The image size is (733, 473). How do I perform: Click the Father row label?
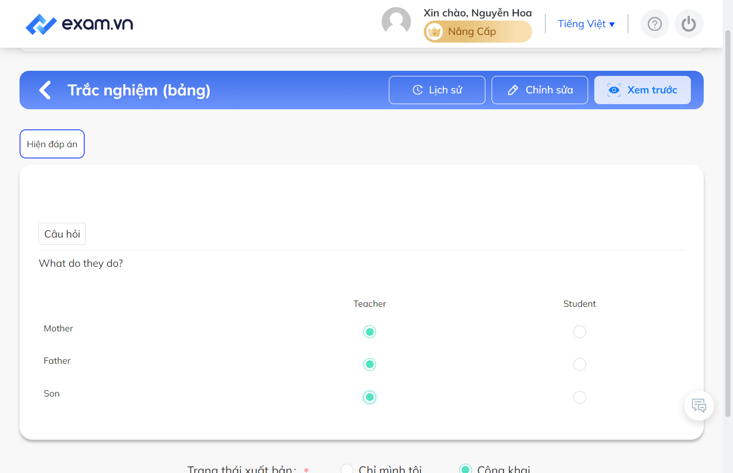tap(57, 361)
